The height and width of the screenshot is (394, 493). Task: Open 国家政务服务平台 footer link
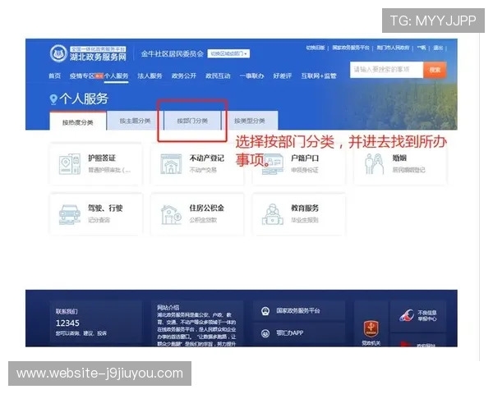[298, 311]
